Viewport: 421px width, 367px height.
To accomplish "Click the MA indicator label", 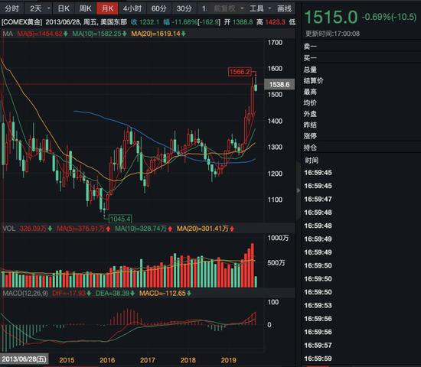I will click(8, 34).
